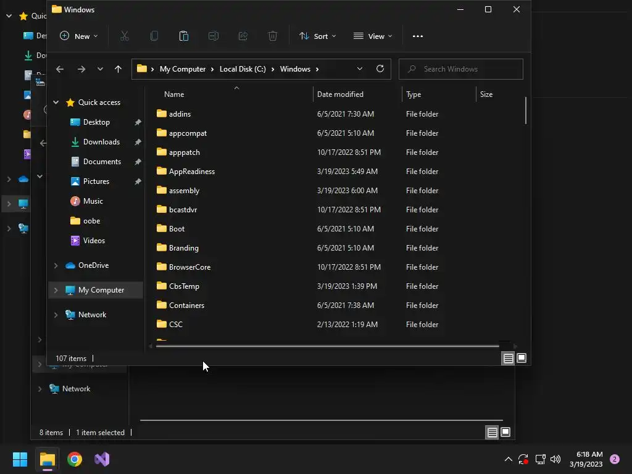Go forward with the right arrow
The height and width of the screenshot is (474, 632).
click(81, 69)
